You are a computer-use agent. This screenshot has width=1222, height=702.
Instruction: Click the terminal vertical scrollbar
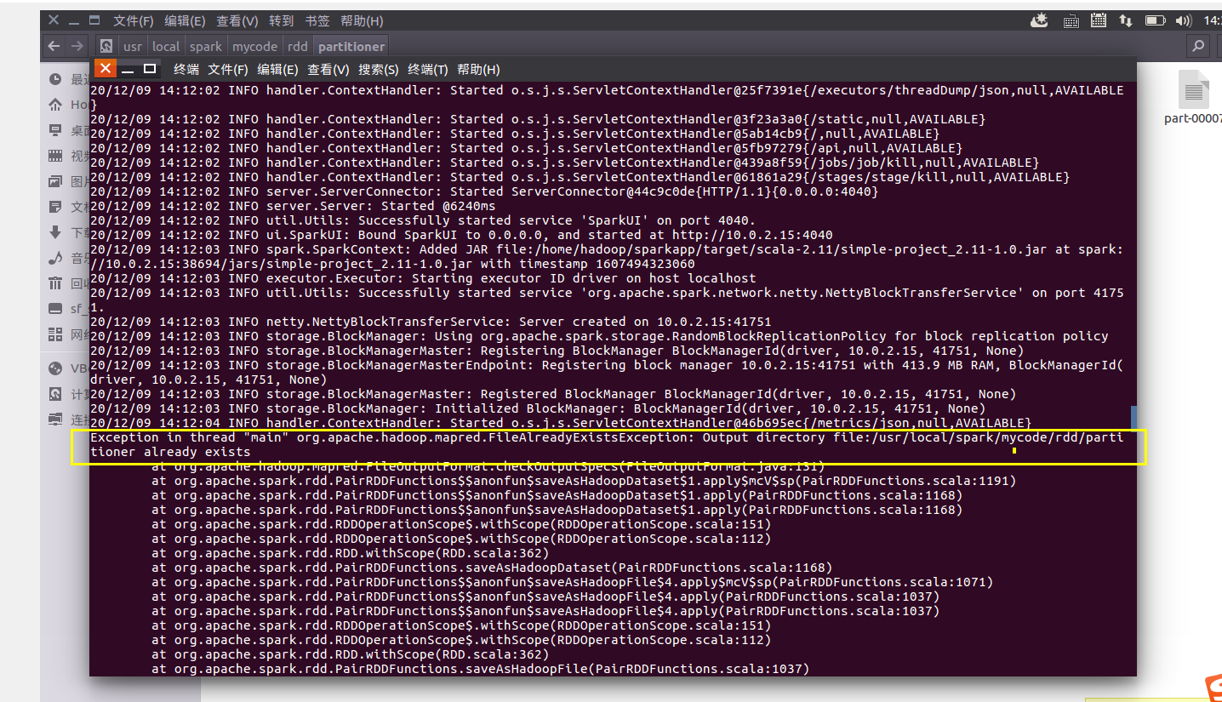[x=1133, y=417]
